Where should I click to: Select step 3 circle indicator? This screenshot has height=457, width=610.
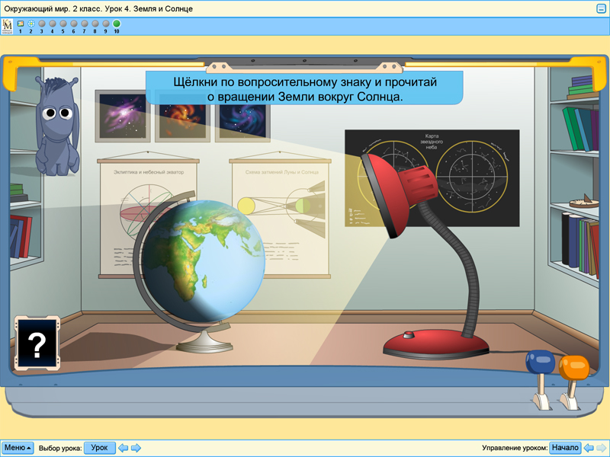(x=41, y=24)
